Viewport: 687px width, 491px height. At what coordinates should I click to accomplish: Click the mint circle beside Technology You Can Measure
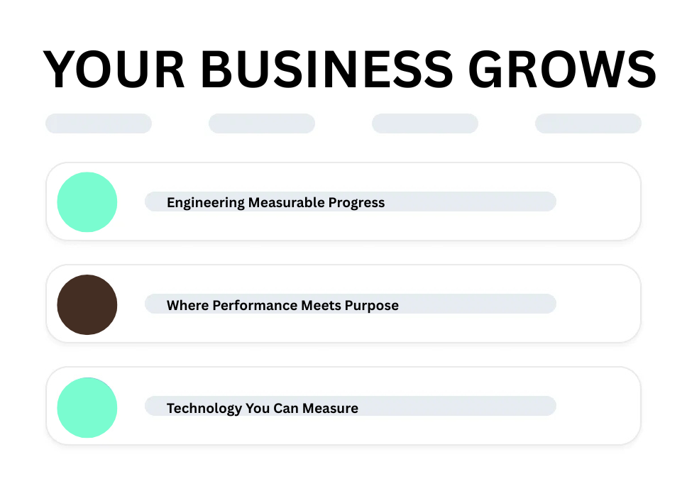click(87, 407)
